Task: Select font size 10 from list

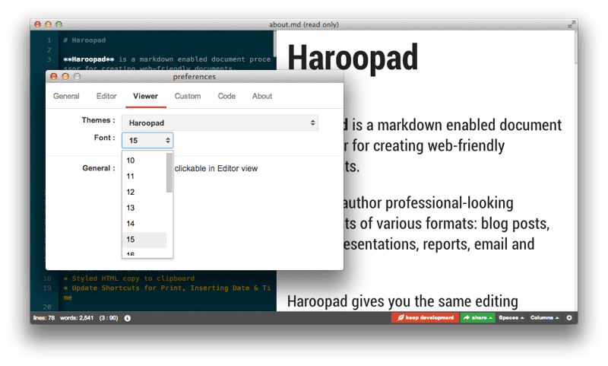Action: tap(144, 161)
